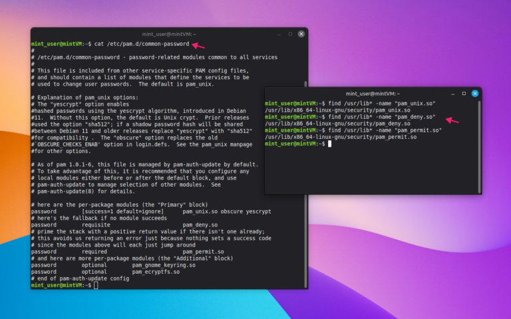Close the right terminal window with find commands
This screenshot has height=319, width=511.
[x=475, y=94]
